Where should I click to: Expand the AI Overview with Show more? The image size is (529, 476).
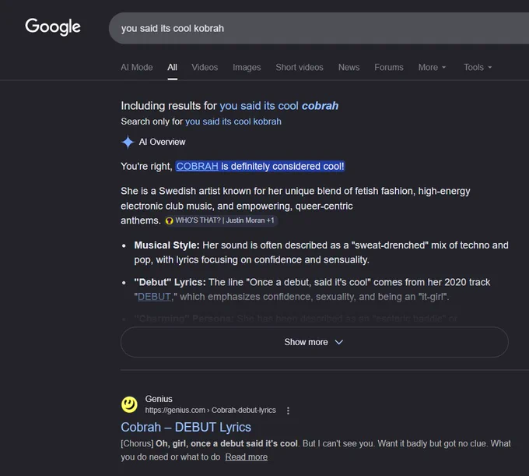point(314,342)
